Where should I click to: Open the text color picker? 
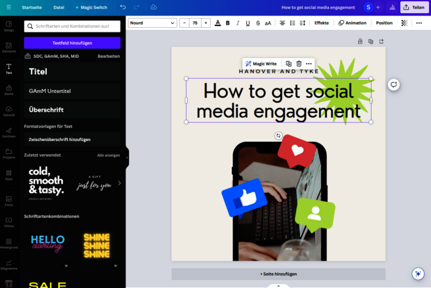point(217,23)
